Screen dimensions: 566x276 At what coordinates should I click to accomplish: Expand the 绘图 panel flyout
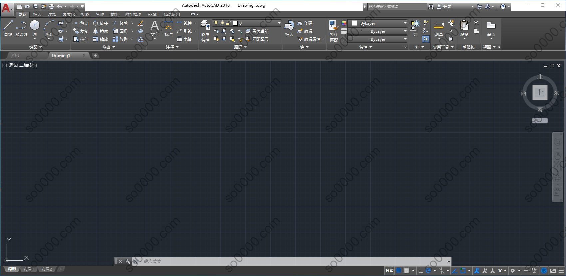[35, 47]
